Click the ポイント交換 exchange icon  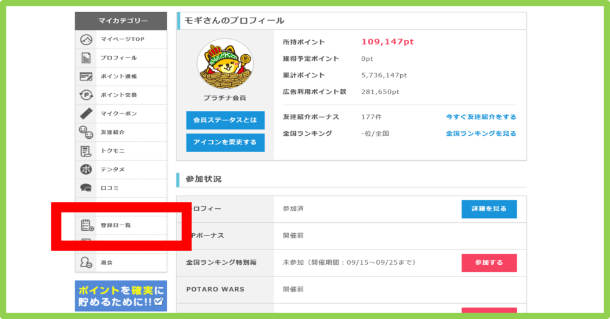86,95
